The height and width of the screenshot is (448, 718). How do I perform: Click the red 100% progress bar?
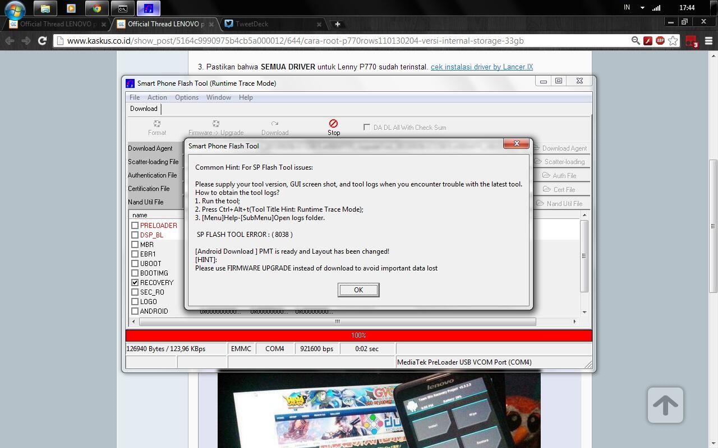(358, 335)
